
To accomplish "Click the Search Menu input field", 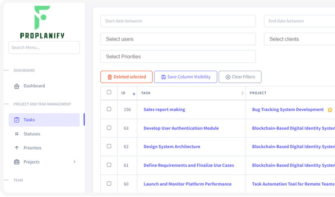I will tap(44, 47).
